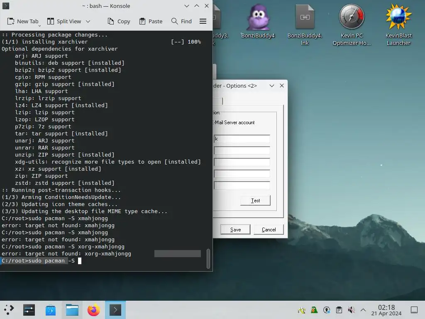Open the KDE application launcher
425x319 pixels.
(8, 310)
